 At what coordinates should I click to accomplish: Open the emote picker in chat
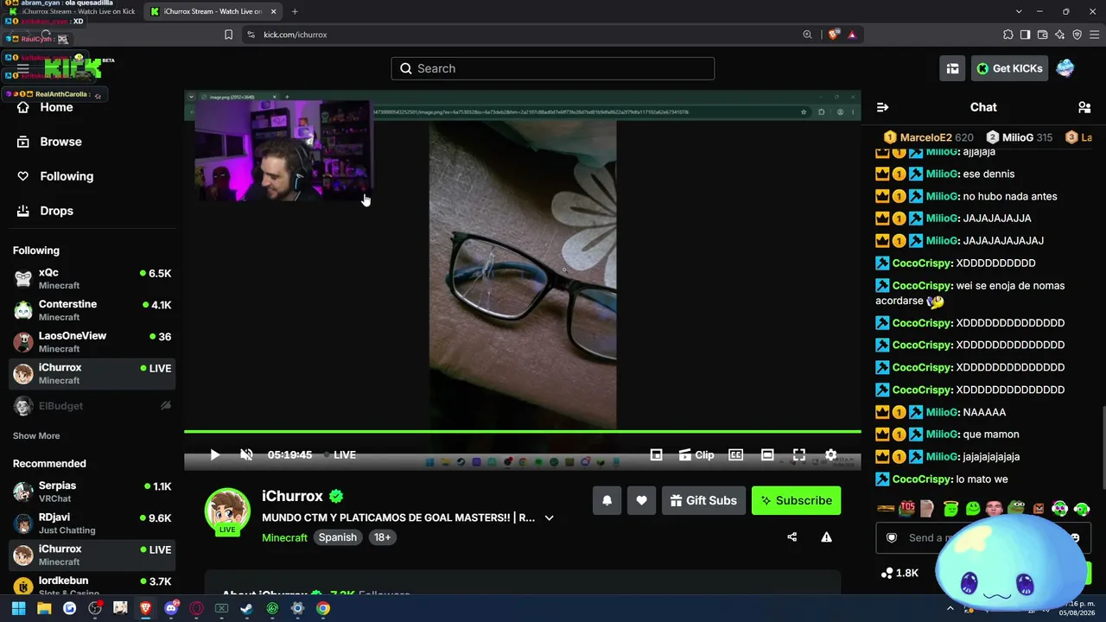click(x=1075, y=537)
